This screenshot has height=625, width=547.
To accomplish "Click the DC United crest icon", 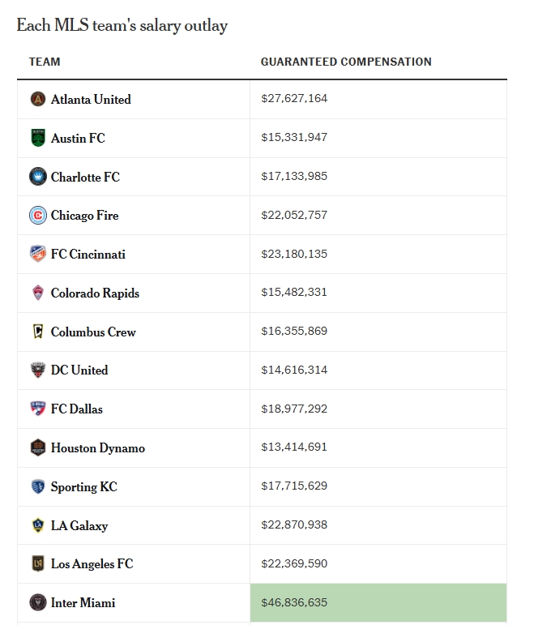I will (37, 370).
